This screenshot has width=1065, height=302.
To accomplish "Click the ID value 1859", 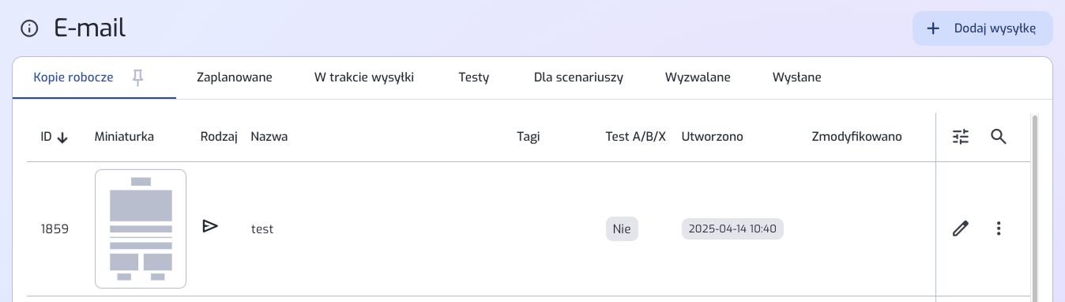I will (55, 229).
